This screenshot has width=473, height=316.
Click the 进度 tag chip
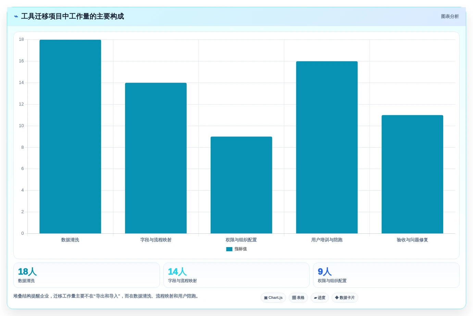tap(320, 297)
